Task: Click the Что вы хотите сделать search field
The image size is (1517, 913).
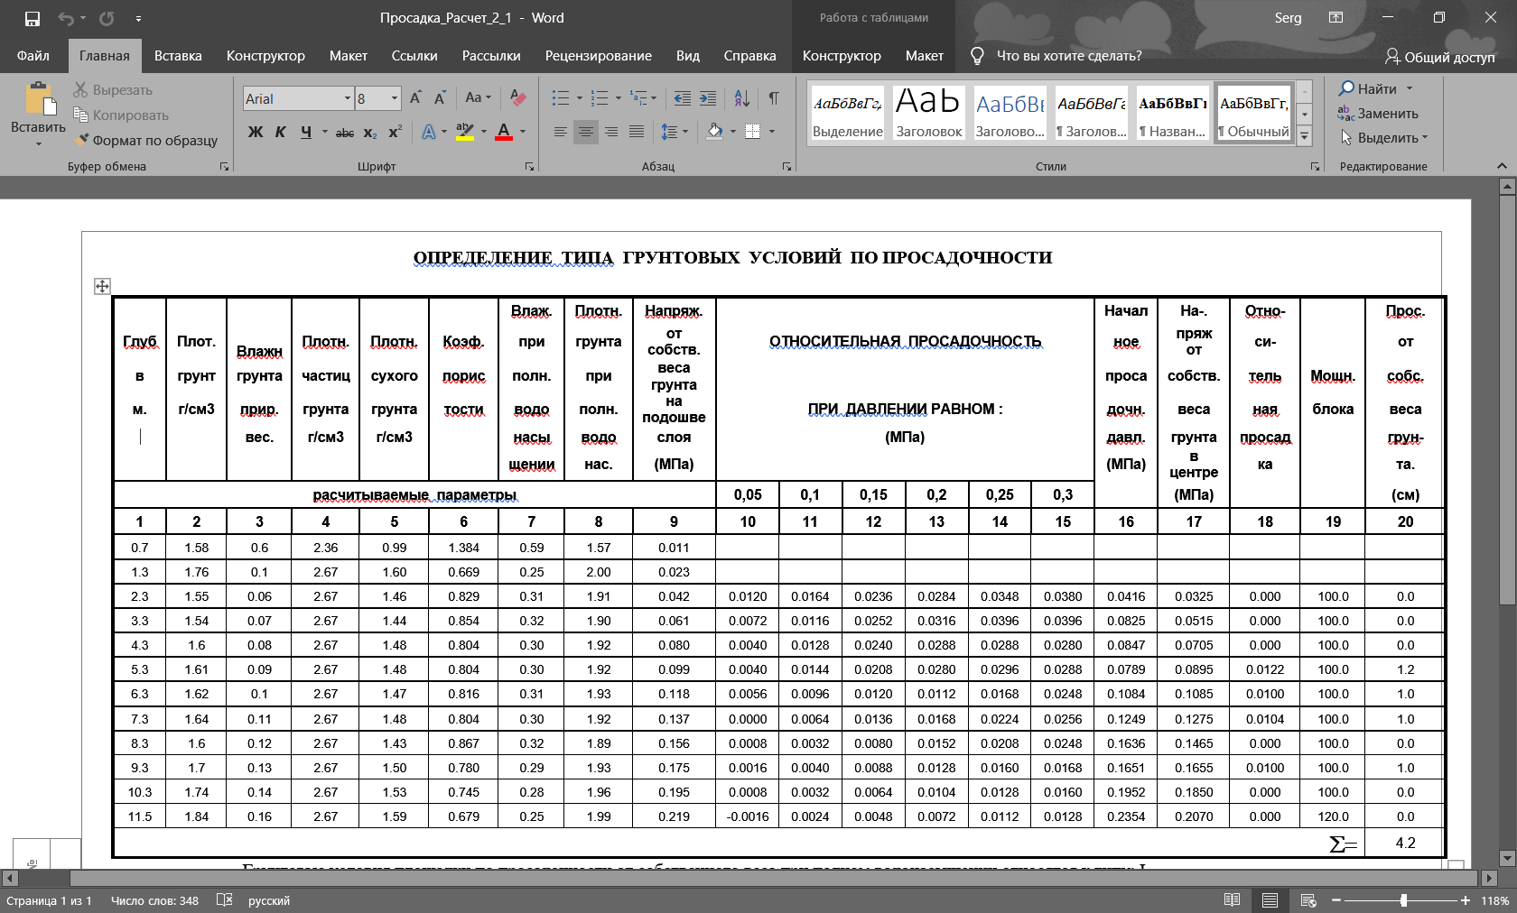Action: (x=1069, y=56)
